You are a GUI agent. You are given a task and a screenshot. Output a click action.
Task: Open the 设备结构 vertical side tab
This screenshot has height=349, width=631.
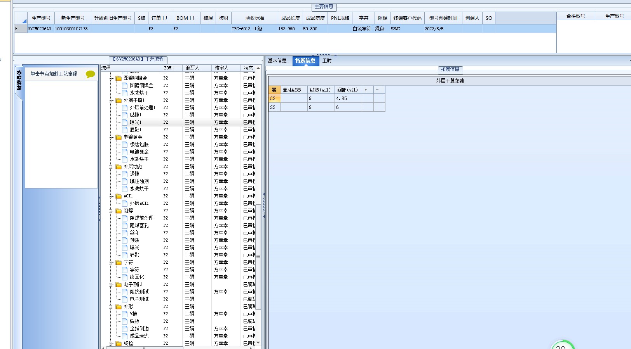click(19, 80)
